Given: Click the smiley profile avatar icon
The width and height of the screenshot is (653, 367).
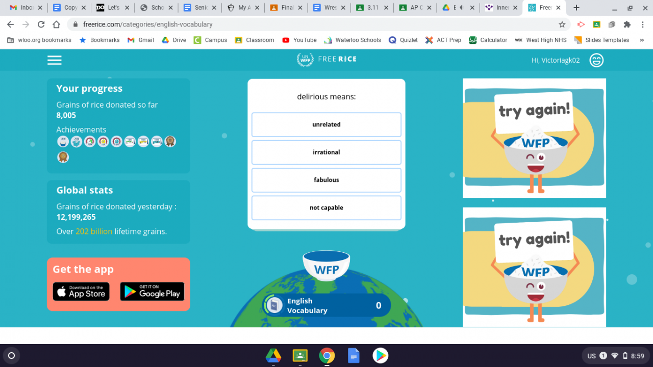Looking at the screenshot, I should pyautogui.click(x=596, y=60).
